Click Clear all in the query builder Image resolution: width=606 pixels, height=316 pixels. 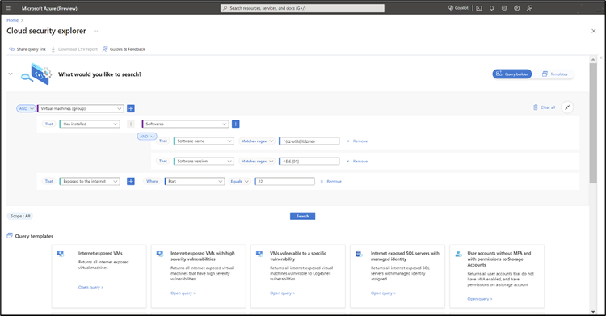(544, 107)
